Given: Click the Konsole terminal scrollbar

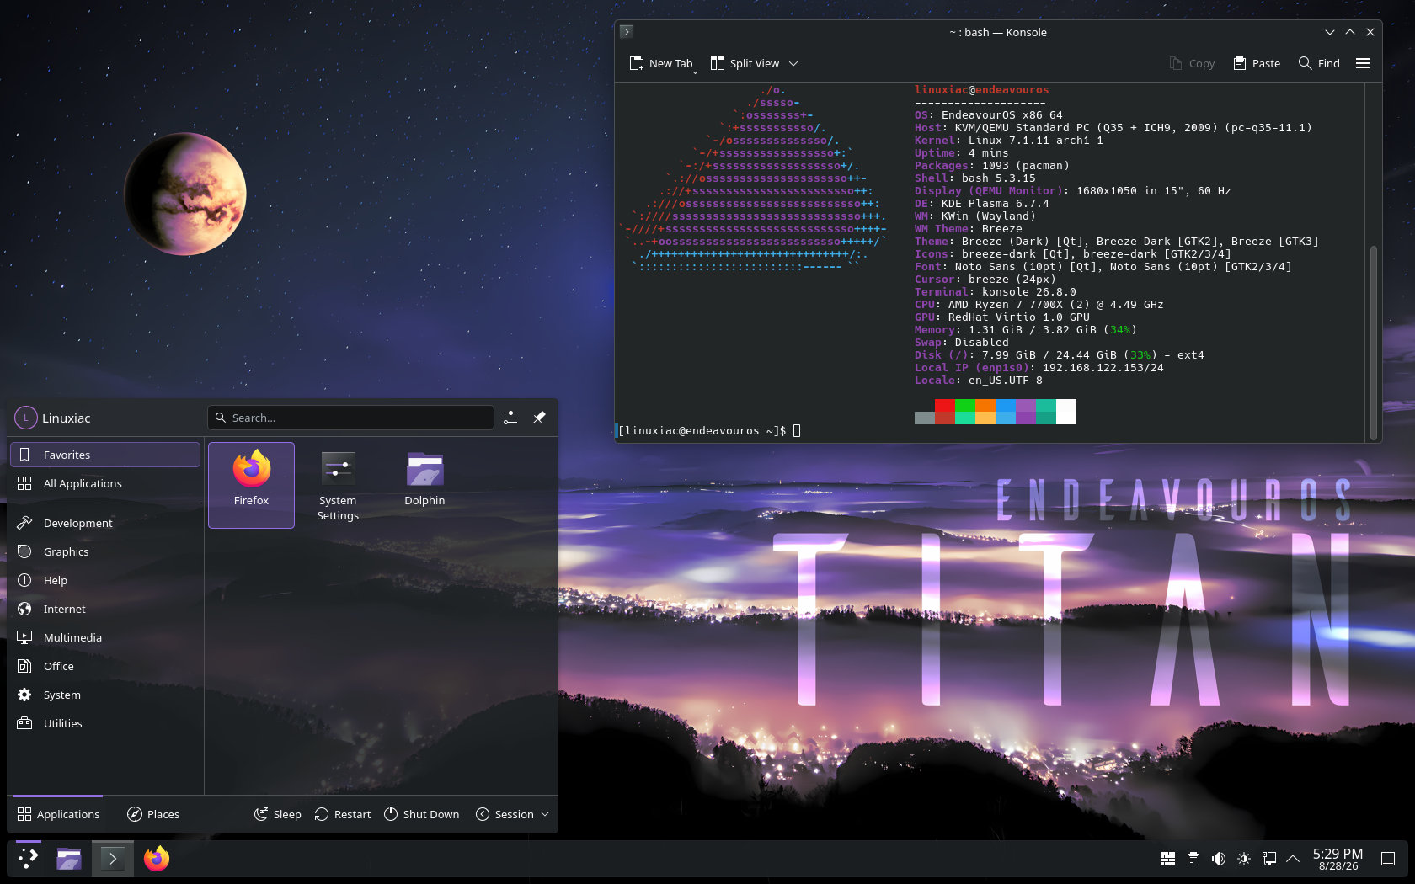Looking at the screenshot, I should point(1374,341).
